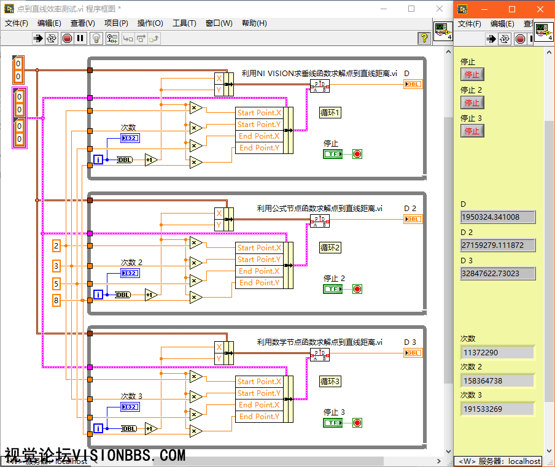Screen dimensions: 555x467
Task: Click the 次数 2 indicator field
Action: tap(498, 380)
